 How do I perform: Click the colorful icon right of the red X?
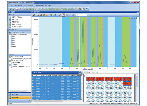[x=80, y=9]
